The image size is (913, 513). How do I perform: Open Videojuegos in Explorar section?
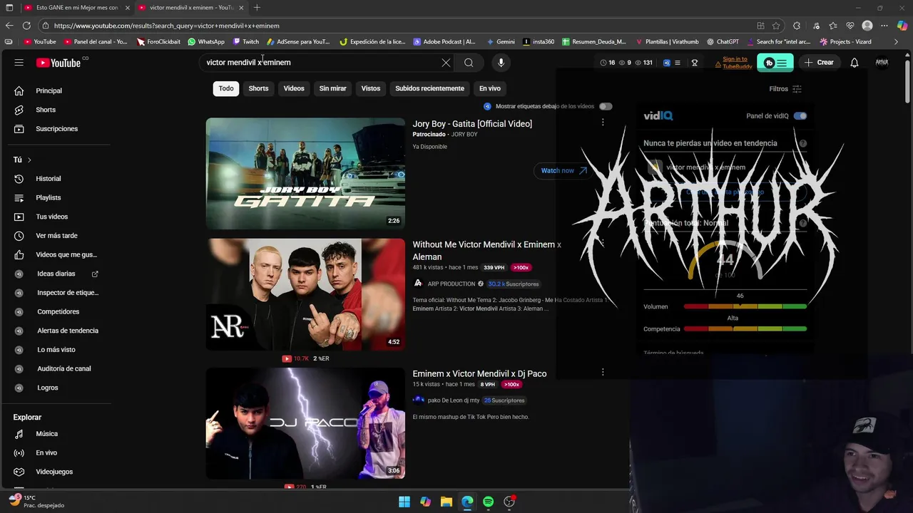(x=54, y=472)
